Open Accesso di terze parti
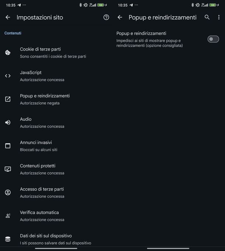 point(42,192)
